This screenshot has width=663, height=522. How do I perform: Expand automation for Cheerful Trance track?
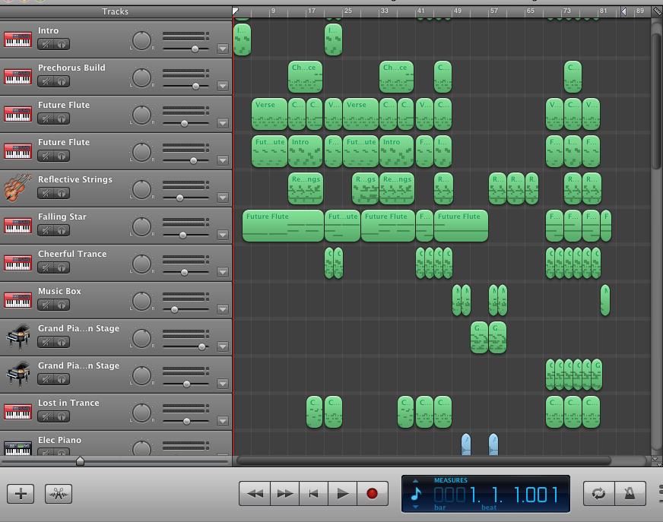click(x=223, y=272)
